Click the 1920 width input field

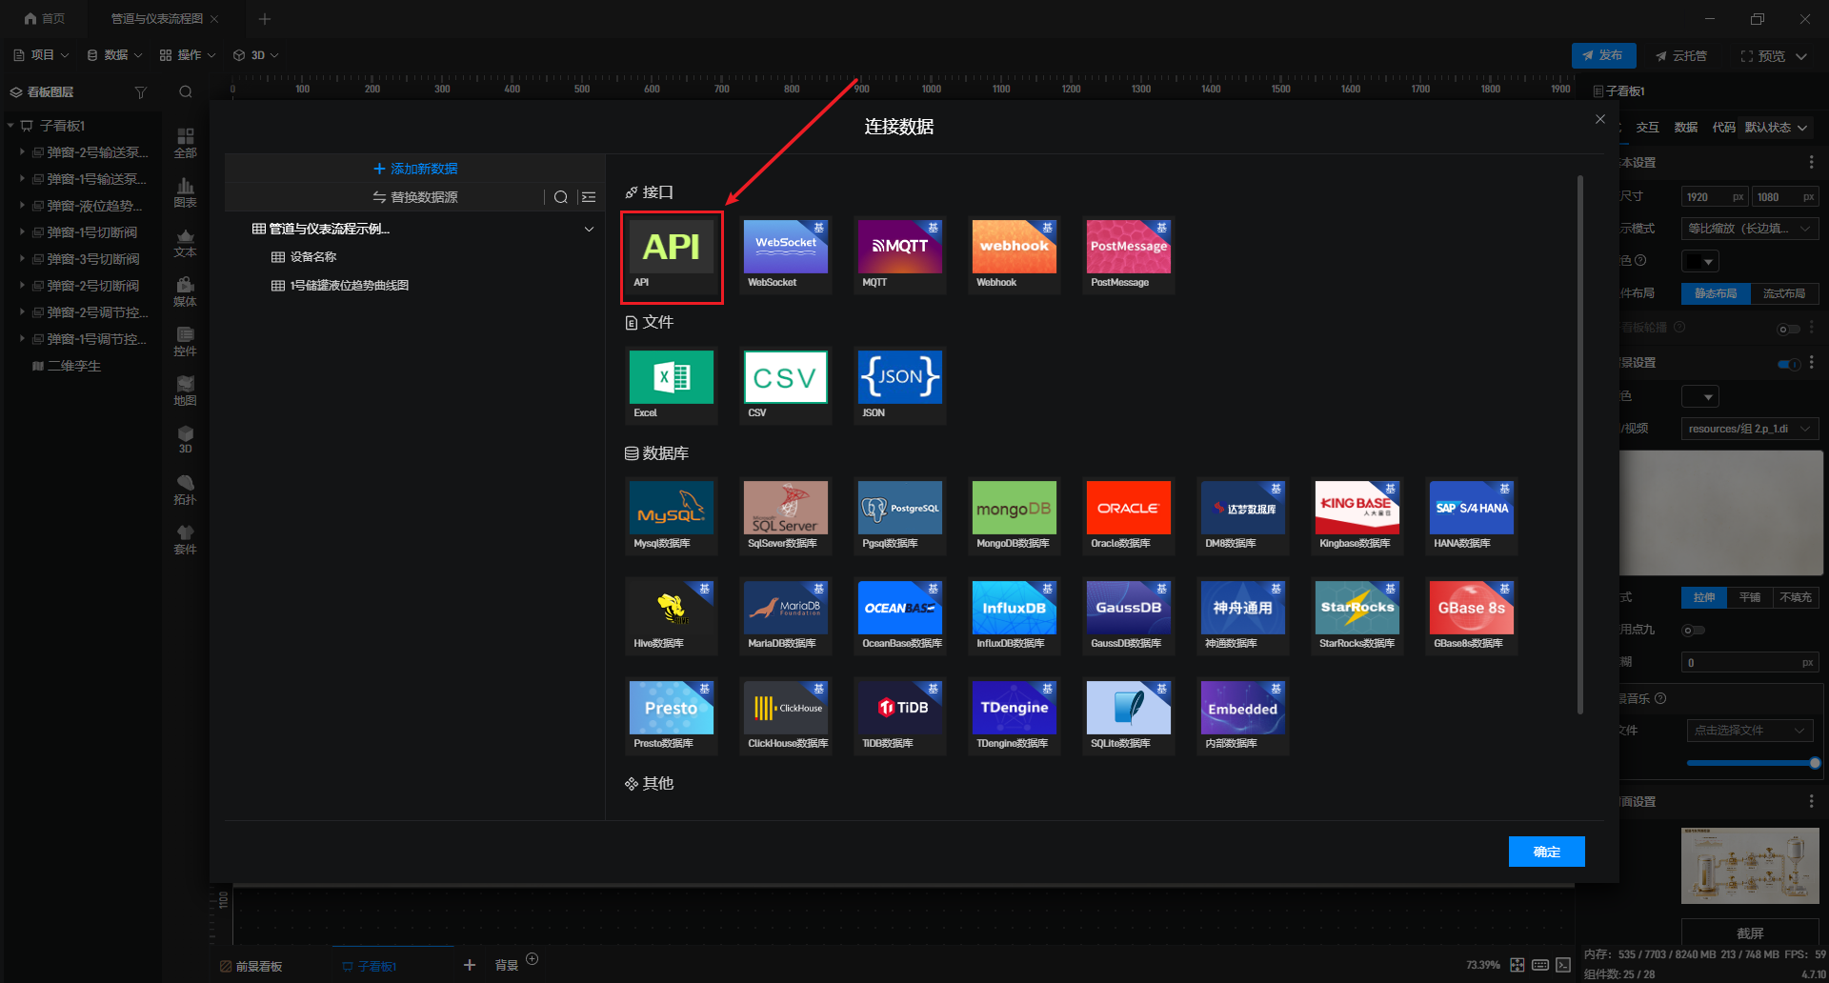[x=1716, y=197]
